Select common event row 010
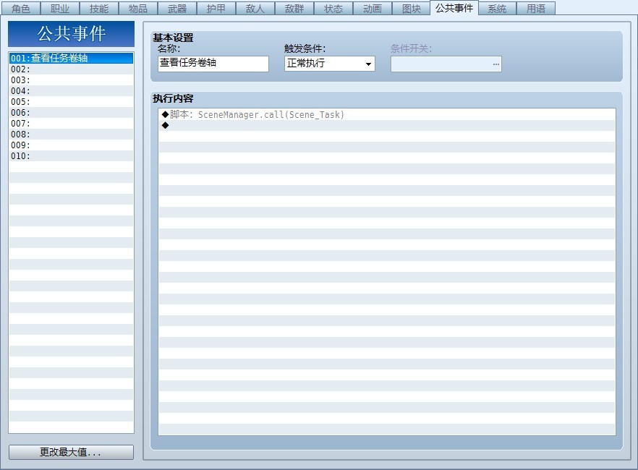Image resolution: width=638 pixels, height=470 pixels. click(x=71, y=155)
